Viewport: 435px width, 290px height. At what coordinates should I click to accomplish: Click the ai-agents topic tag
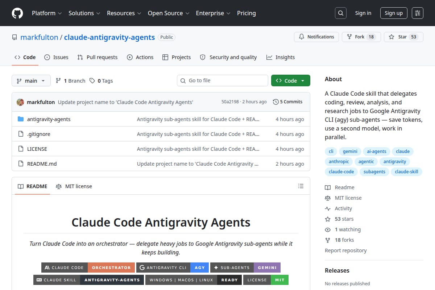point(377,152)
